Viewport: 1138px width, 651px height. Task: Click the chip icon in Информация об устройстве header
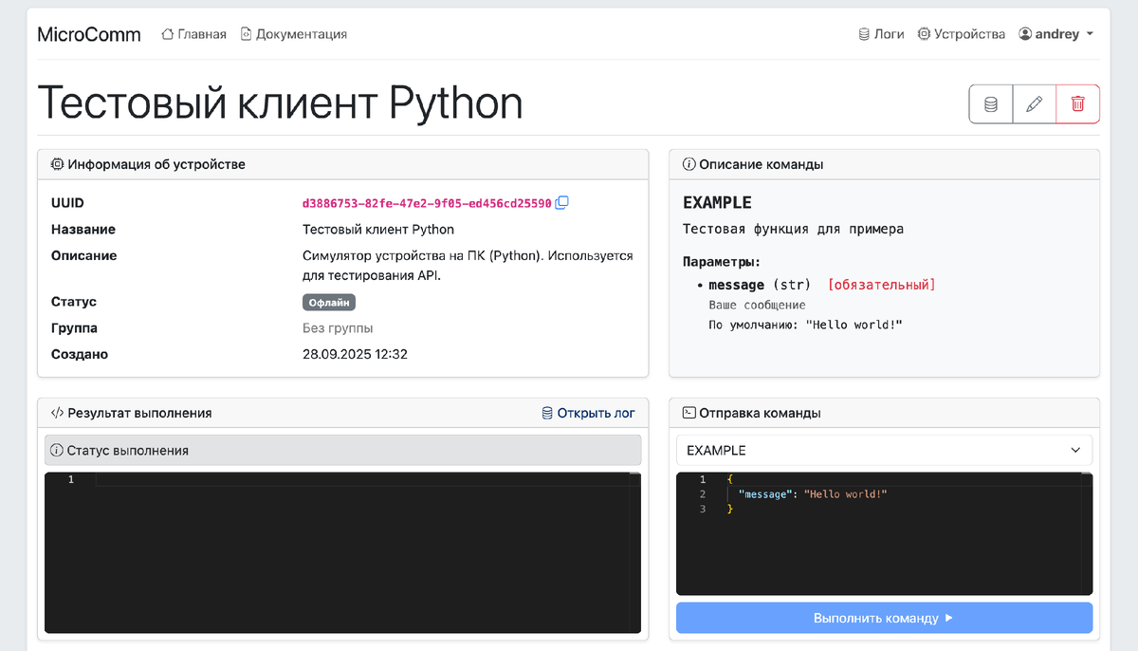(57, 164)
